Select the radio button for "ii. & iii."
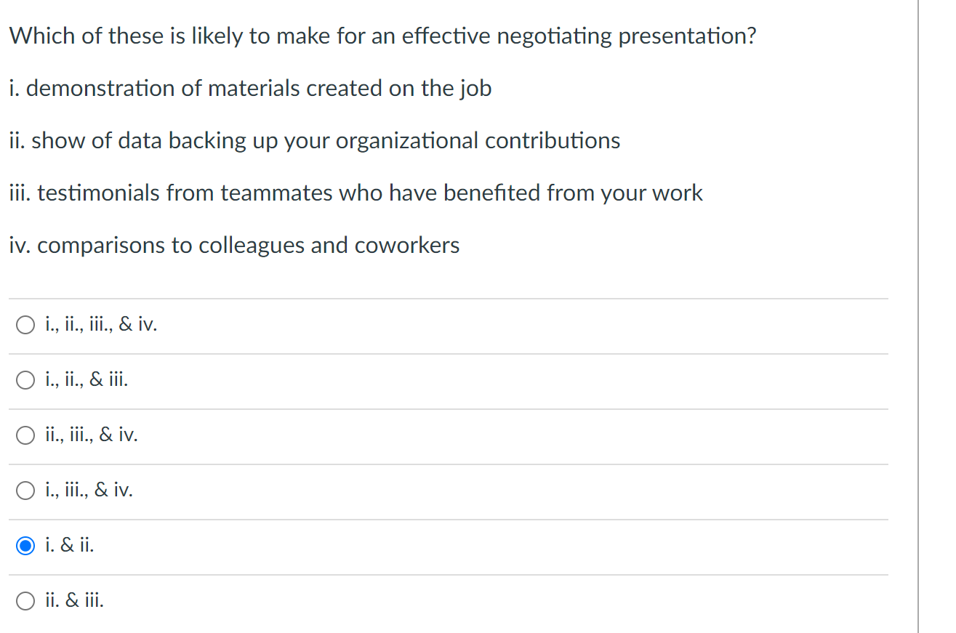Viewport: 956px width, 633px height. click(25, 601)
